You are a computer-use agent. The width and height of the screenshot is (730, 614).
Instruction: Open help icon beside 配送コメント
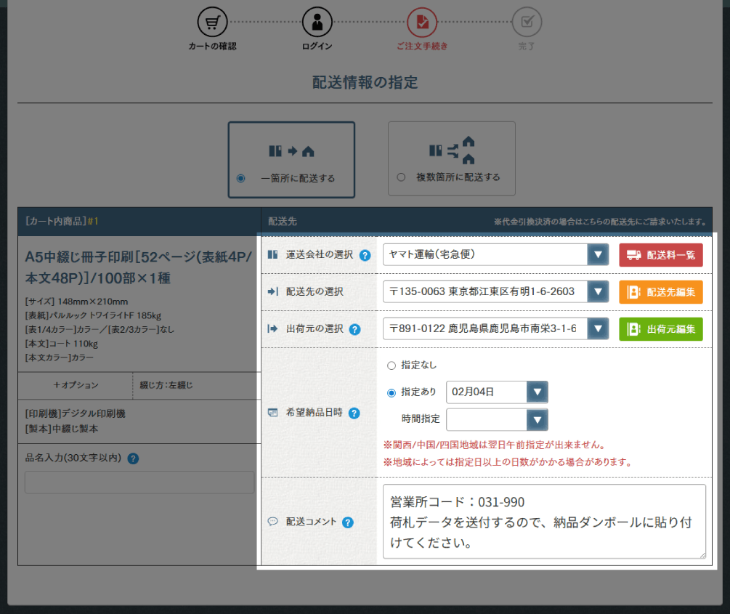click(x=348, y=522)
